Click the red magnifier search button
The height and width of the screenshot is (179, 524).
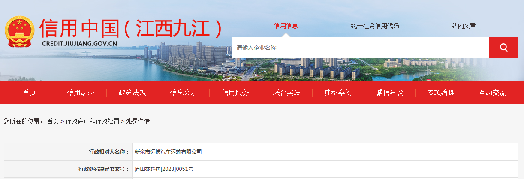click(503, 48)
